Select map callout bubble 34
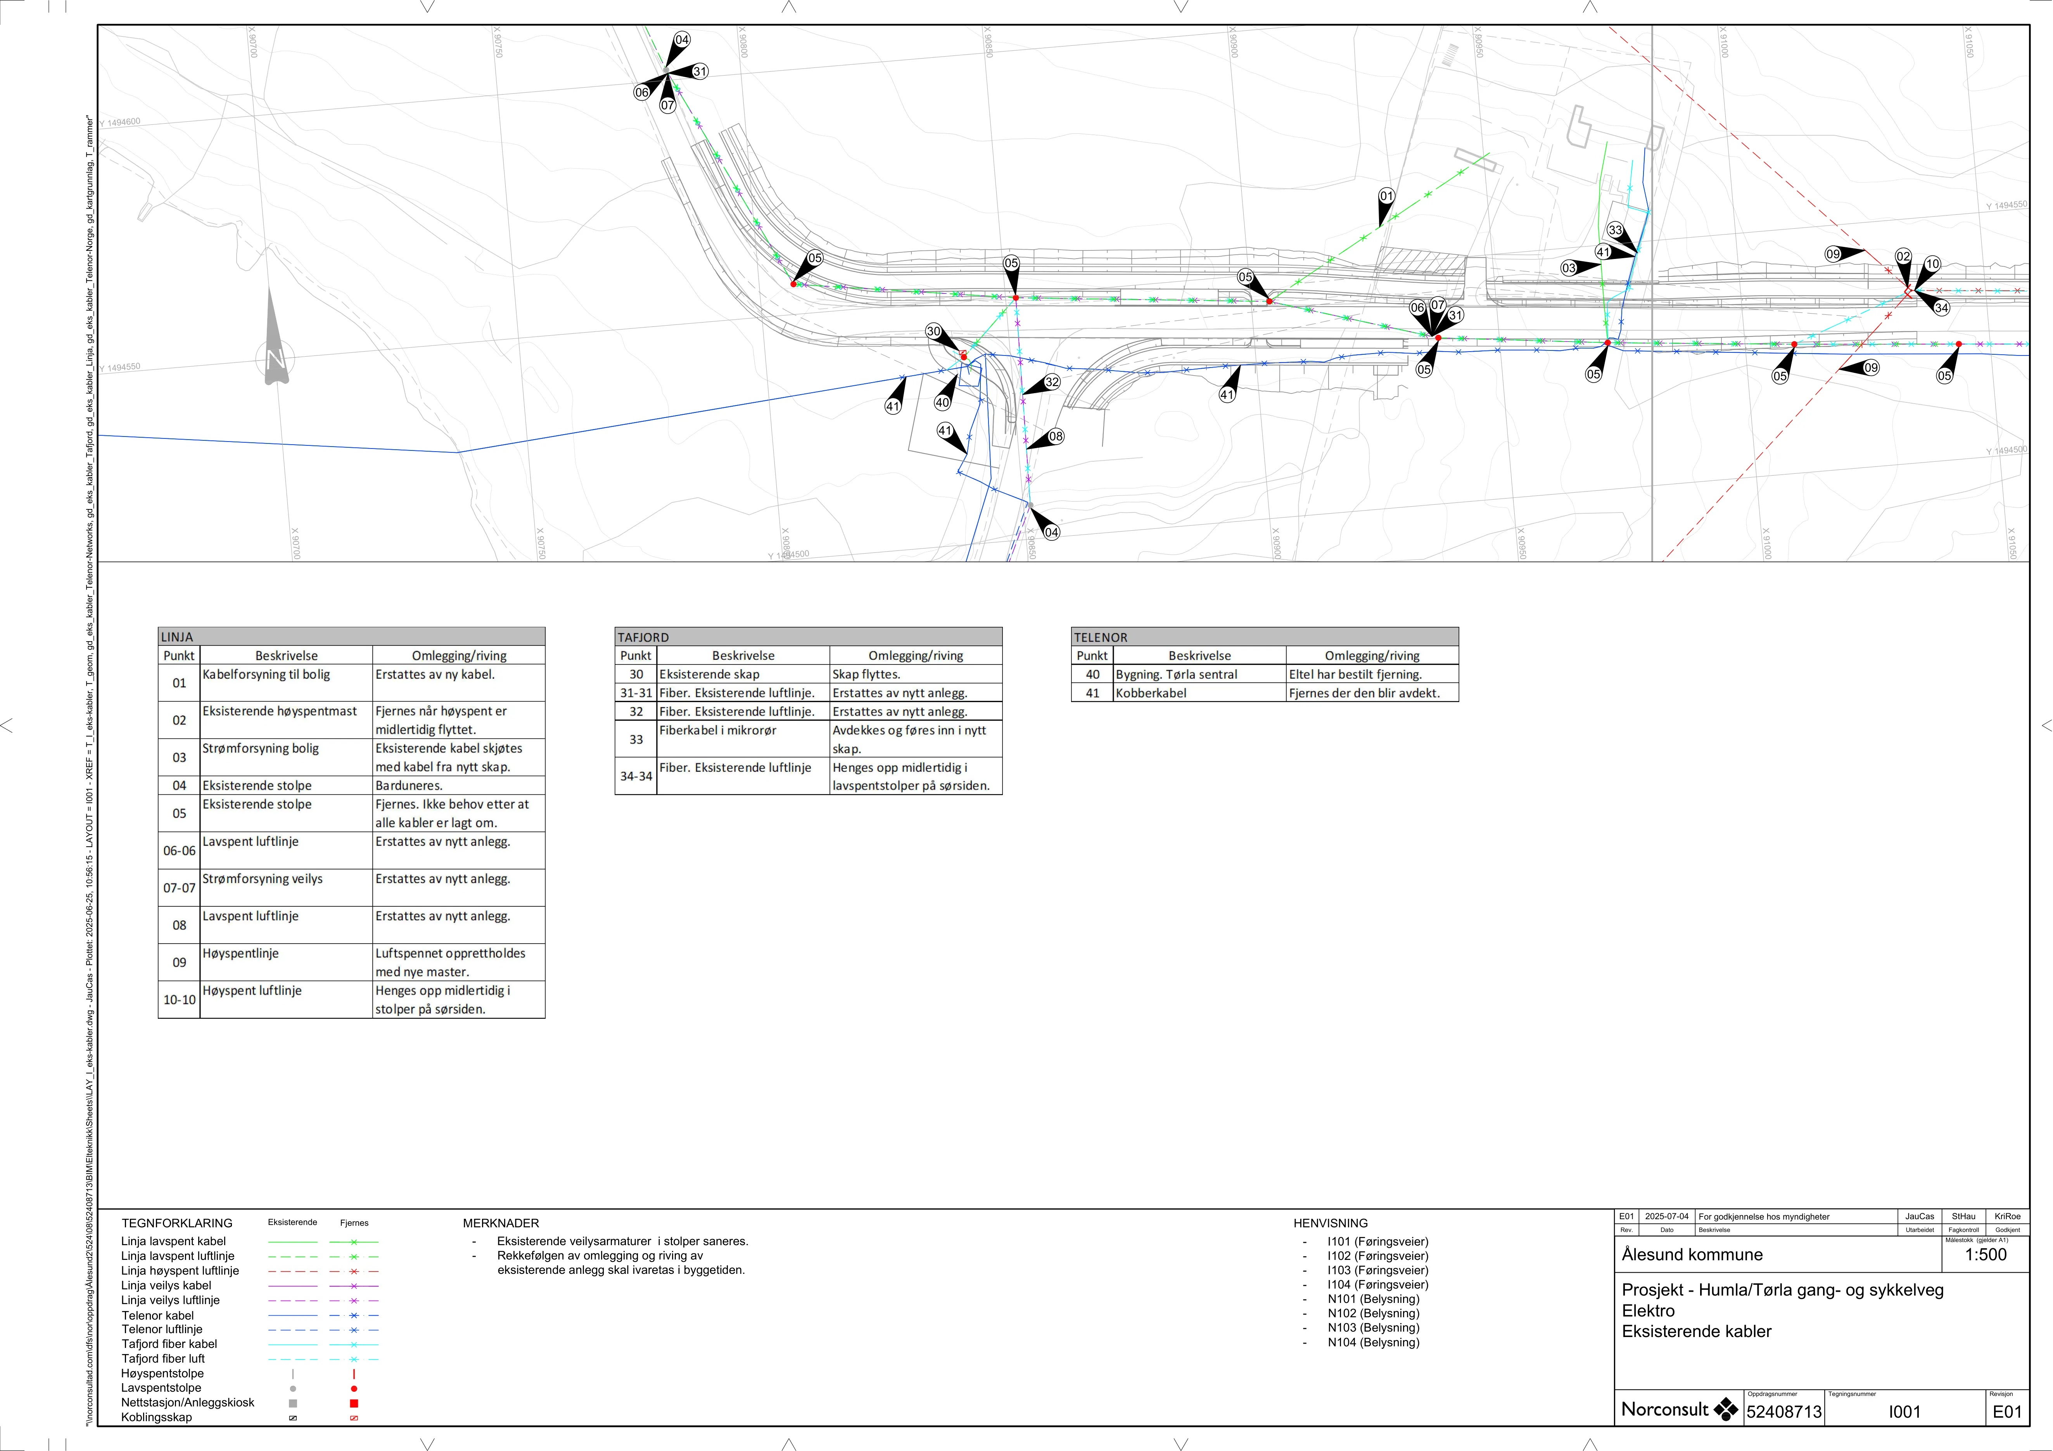This screenshot has height=1451, width=2053. pos(1941,307)
